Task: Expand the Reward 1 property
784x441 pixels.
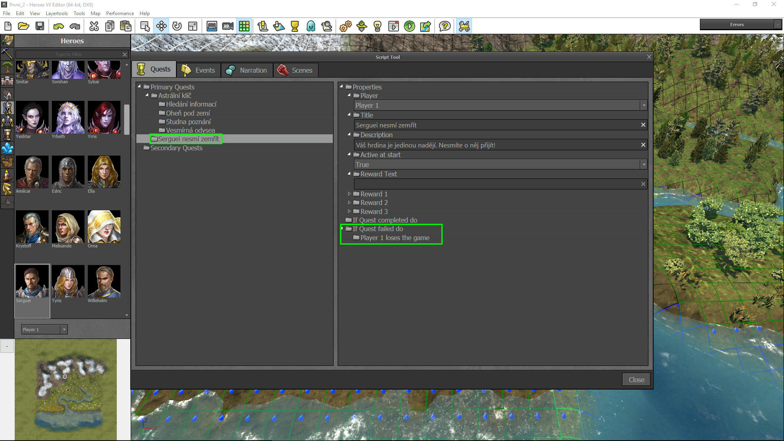Action: [349, 194]
